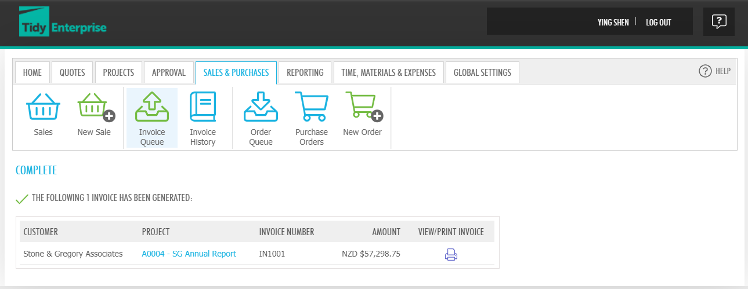This screenshot has width=748, height=289.
Task: Print invoice IN1001 using the printer icon
Action: (x=451, y=254)
